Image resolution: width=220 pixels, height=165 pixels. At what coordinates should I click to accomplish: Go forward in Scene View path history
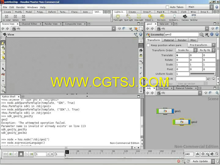[7, 29]
